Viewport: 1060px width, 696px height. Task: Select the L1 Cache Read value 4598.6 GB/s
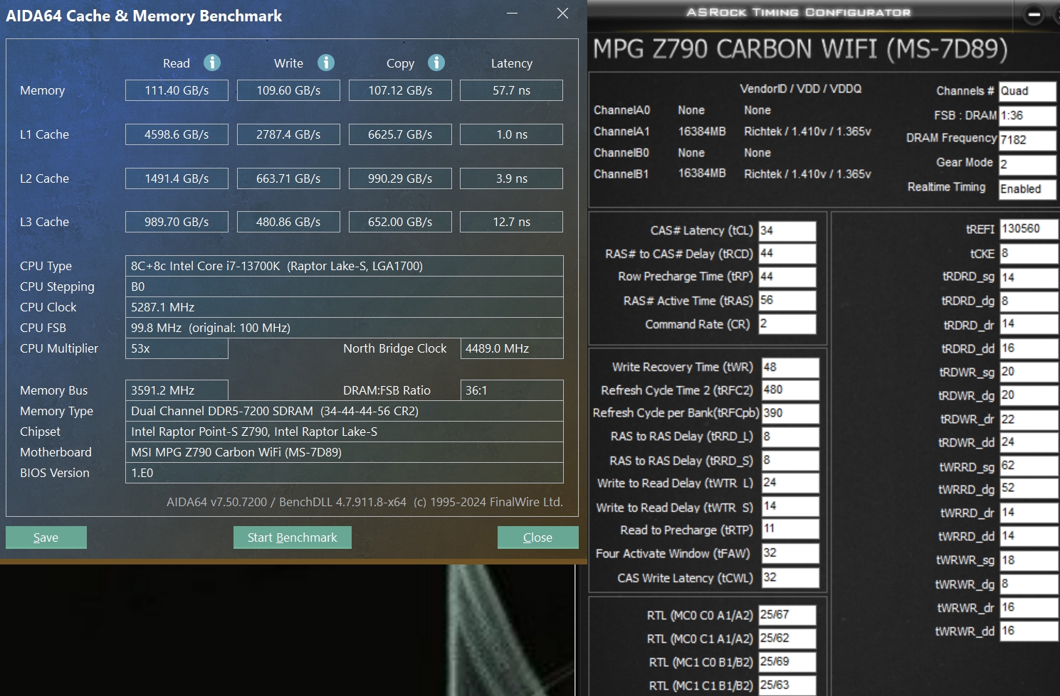pos(177,134)
